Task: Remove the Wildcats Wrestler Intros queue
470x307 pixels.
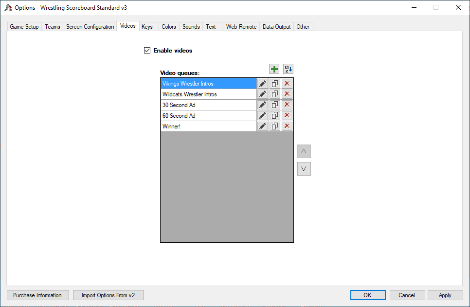Action: (287, 94)
